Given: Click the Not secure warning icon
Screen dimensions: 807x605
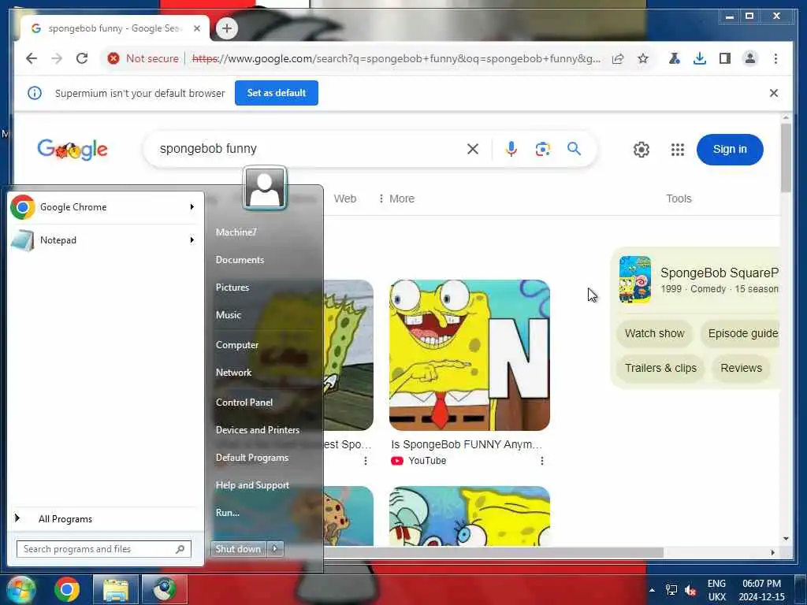Looking at the screenshot, I should [113, 58].
